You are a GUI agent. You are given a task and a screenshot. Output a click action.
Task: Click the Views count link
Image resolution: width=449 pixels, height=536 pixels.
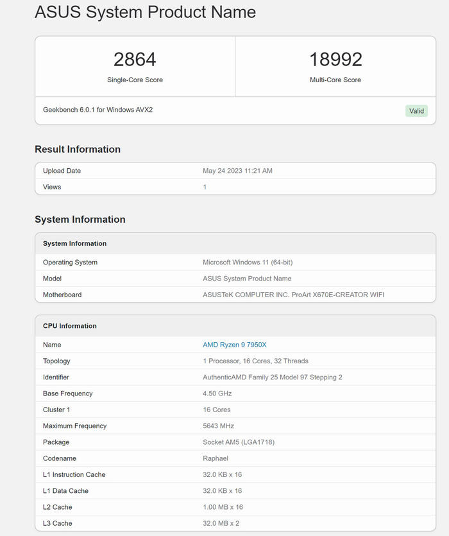click(x=205, y=187)
